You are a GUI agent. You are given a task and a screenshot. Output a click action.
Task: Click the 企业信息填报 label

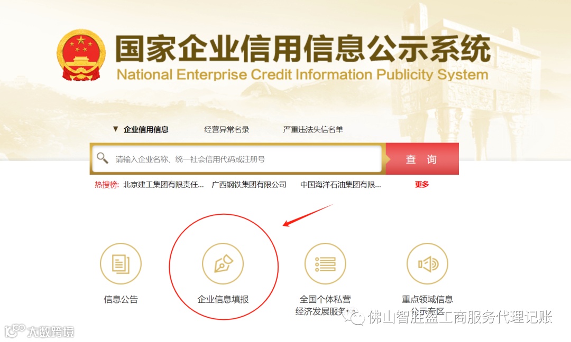(x=223, y=299)
